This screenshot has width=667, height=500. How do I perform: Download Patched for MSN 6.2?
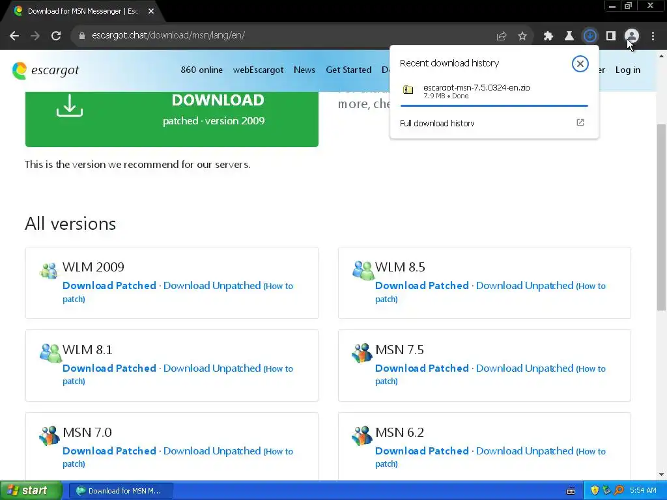(422, 451)
